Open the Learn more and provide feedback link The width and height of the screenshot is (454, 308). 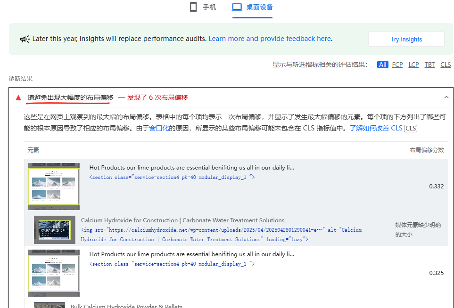pos(269,39)
